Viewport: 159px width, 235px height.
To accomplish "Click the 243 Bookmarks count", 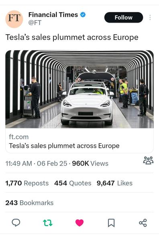I will pyautogui.click(x=29, y=203).
